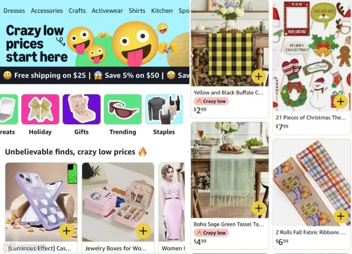Open the Staples category clothing icon
The width and height of the screenshot is (352, 254).
tap(164, 109)
